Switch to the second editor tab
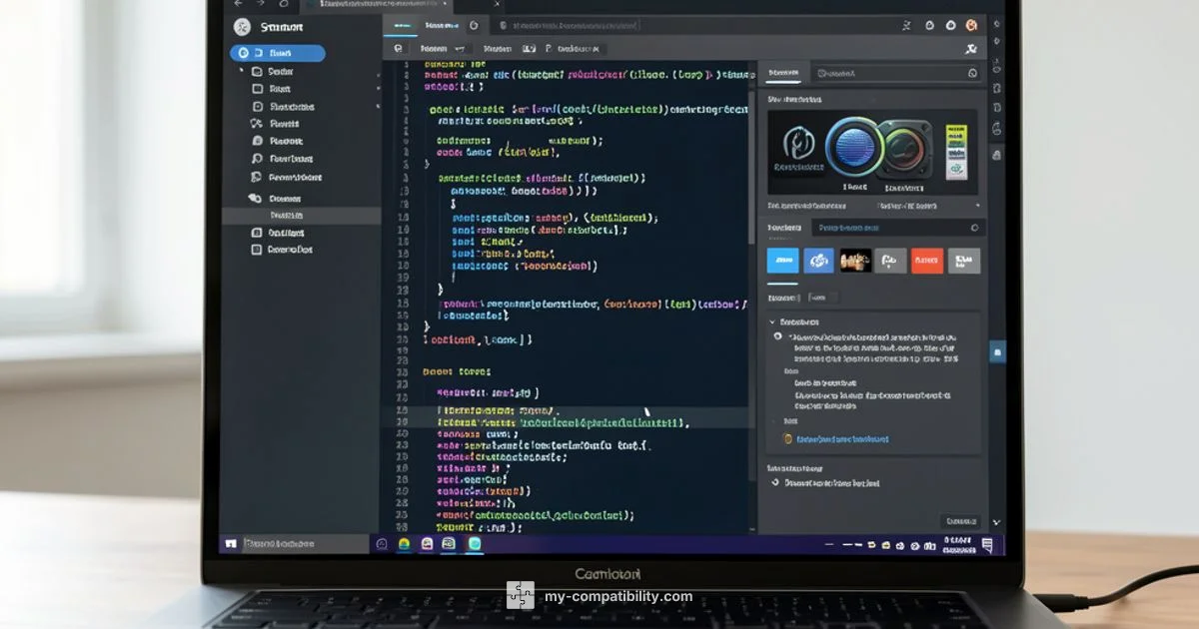This screenshot has width=1199, height=629. click(x=441, y=26)
